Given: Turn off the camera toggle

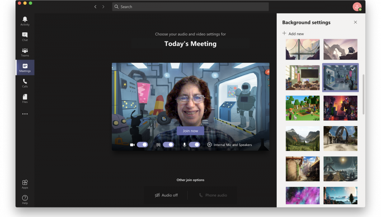Looking at the screenshot, I should coord(142,144).
